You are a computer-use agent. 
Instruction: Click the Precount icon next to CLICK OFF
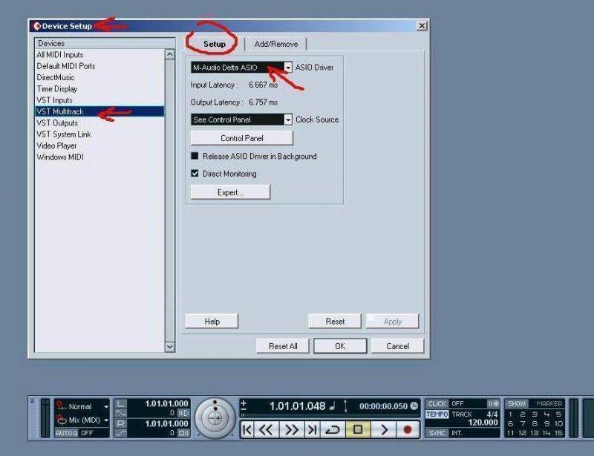(493, 404)
